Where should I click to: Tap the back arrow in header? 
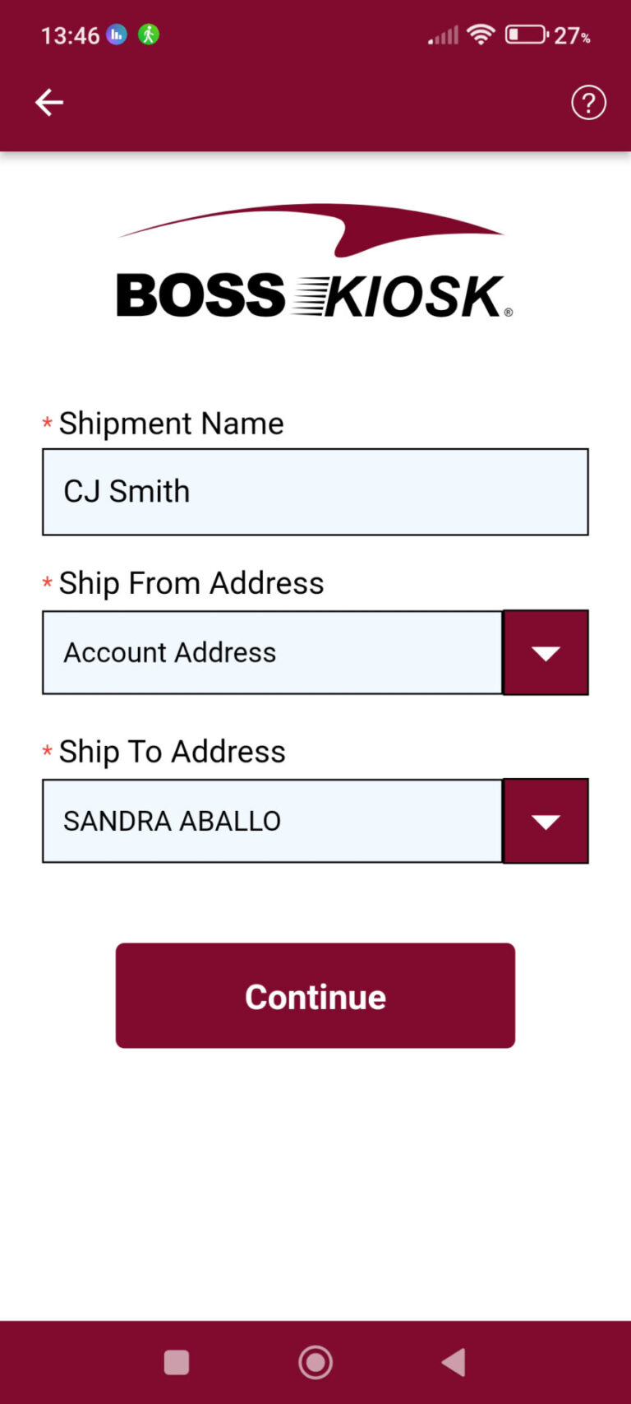(49, 103)
